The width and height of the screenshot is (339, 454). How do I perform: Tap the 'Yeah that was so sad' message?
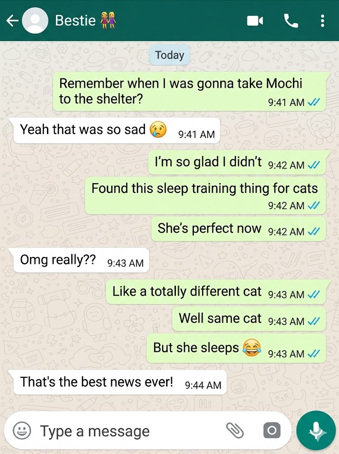click(x=115, y=130)
